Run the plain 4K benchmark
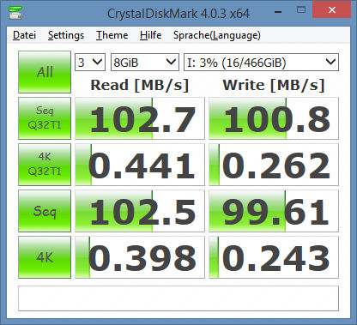This screenshot has height=325, width=357. click(45, 257)
